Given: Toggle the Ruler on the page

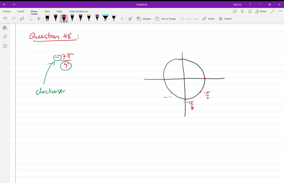Looking at the screenshot, I should (208, 19).
